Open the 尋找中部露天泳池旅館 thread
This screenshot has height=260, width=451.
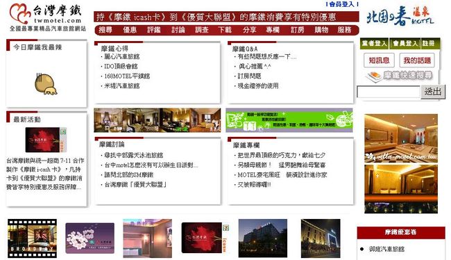point(133,155)
